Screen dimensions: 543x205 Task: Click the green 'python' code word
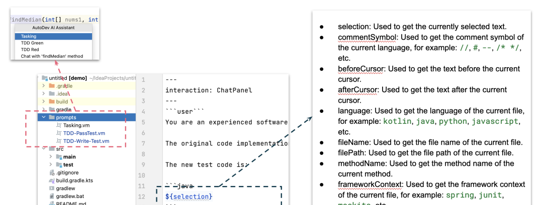(454, 121)
